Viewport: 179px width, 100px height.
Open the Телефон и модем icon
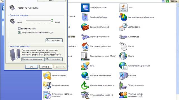tap(123, 85)
